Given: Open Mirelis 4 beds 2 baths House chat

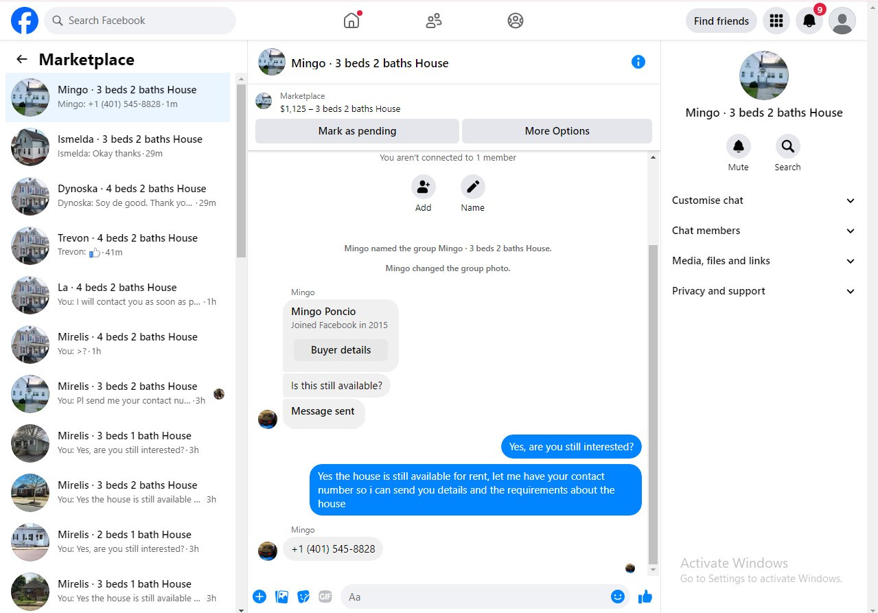Looking at the screenshot, I should [117, 345].
